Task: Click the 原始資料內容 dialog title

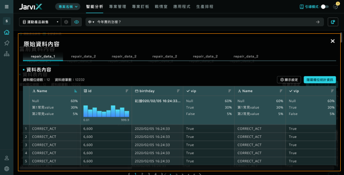Action: coord(41,44)
